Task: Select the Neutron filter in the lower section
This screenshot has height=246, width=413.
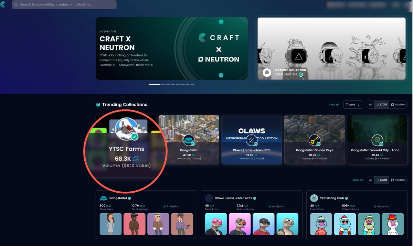Action: 398,180
